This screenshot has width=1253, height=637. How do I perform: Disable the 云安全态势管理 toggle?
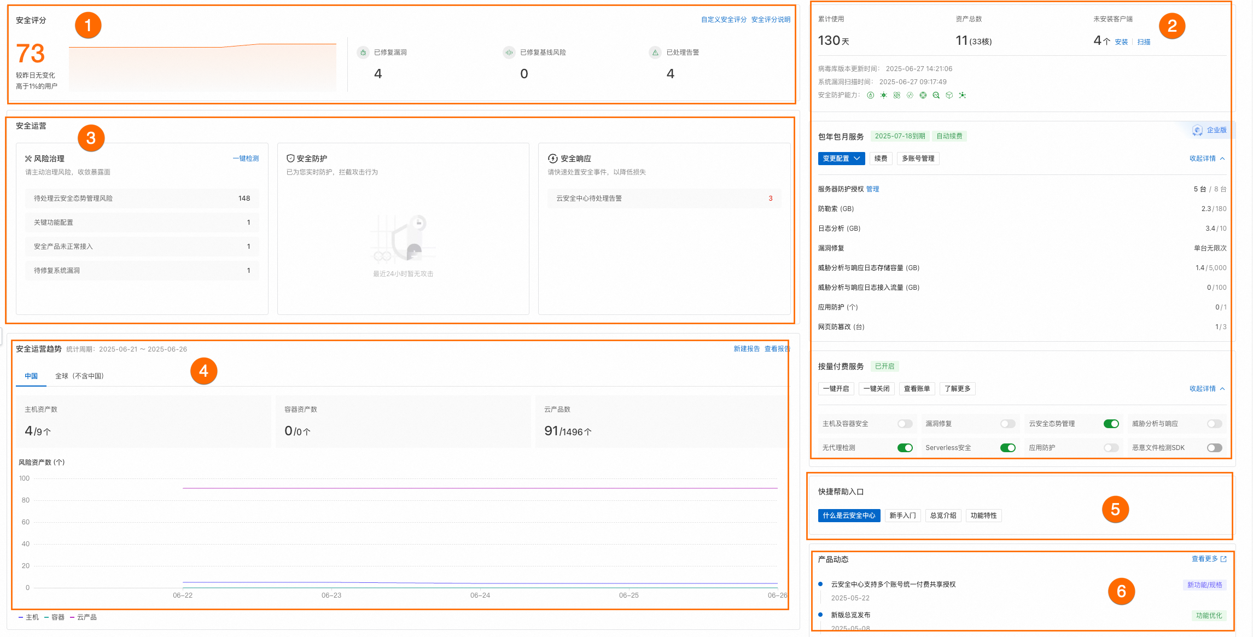pos(1111,424)
